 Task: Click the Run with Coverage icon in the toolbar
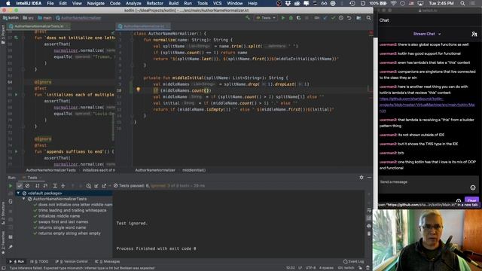pyautogui.click(x=298, y=18)
